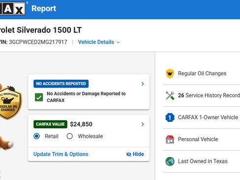Click the Last Owned globe icon
This screenshot has width=240, height=180.
tap(170, 161)
